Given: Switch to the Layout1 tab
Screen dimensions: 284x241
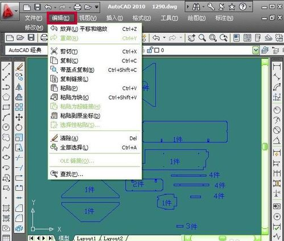Looking at the screenshot, I should click(x=86, y=238).
